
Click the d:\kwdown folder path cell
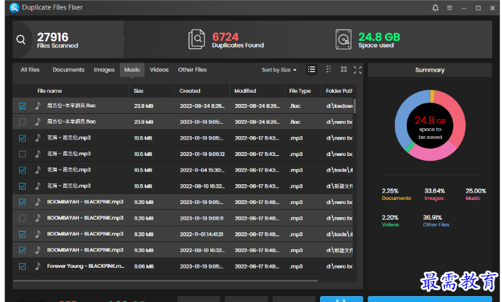pos(339,106)
